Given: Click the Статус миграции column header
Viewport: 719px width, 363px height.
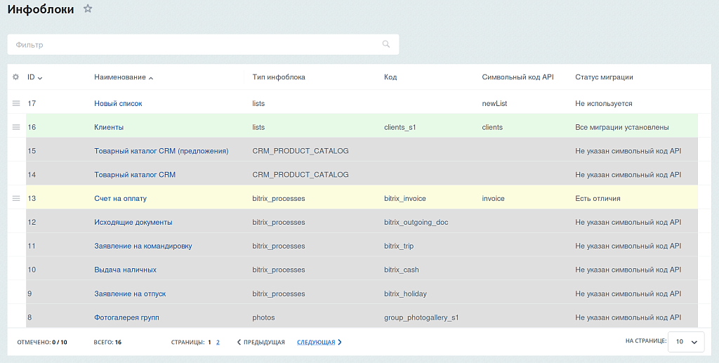Looking at the screenshot, I should click(x=604, y=77).
